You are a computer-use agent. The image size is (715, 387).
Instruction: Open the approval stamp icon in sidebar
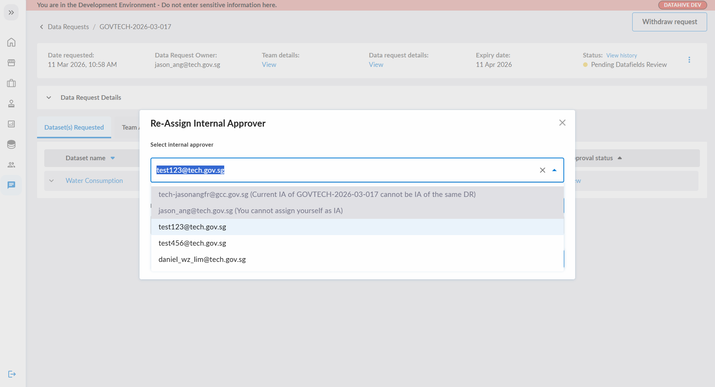(11, 104)
